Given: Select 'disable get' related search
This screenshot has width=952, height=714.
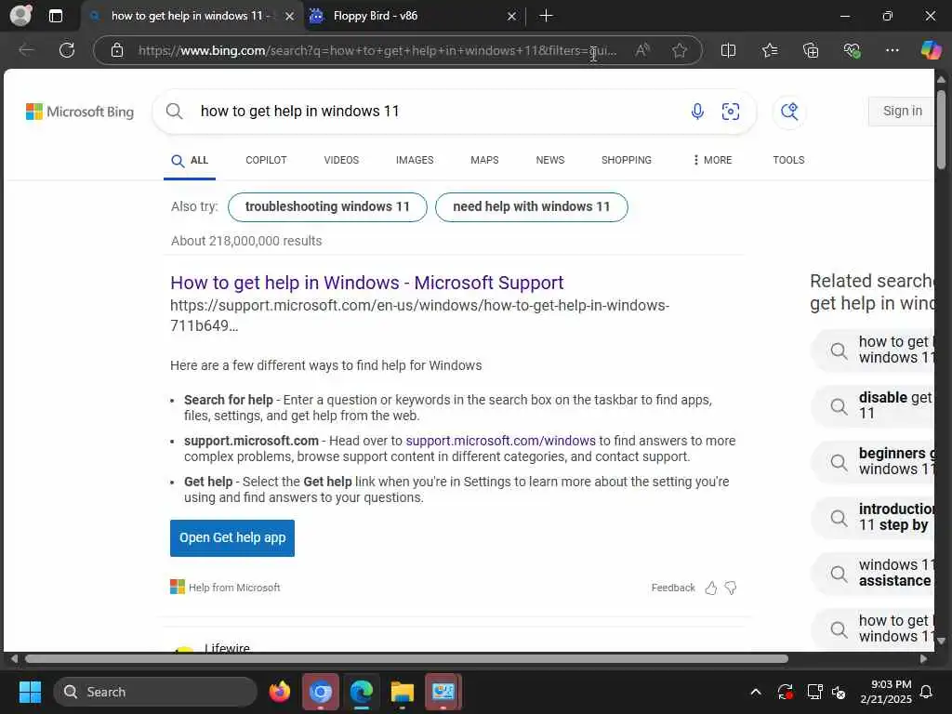Looking at the screenshot, I should (x=874, y=405).
